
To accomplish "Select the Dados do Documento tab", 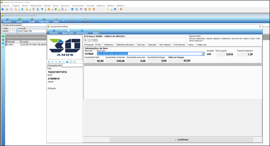I will (x=12, y=25).
